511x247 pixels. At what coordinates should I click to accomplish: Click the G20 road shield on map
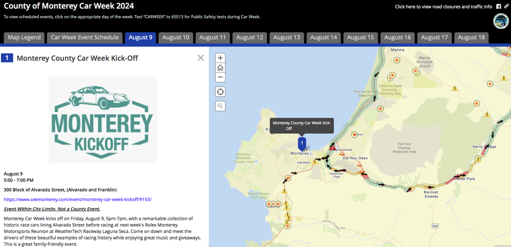tap(435, 226)
